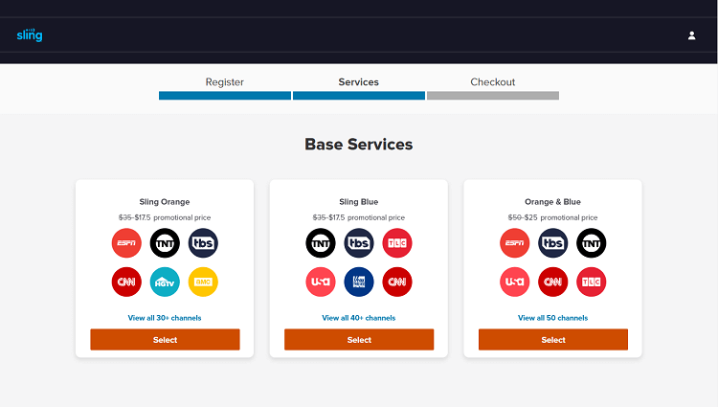Click CNN icon in Sling Orange card
Image resolution: width=718 pixels, height=407 pixels.
pos(126,282)
